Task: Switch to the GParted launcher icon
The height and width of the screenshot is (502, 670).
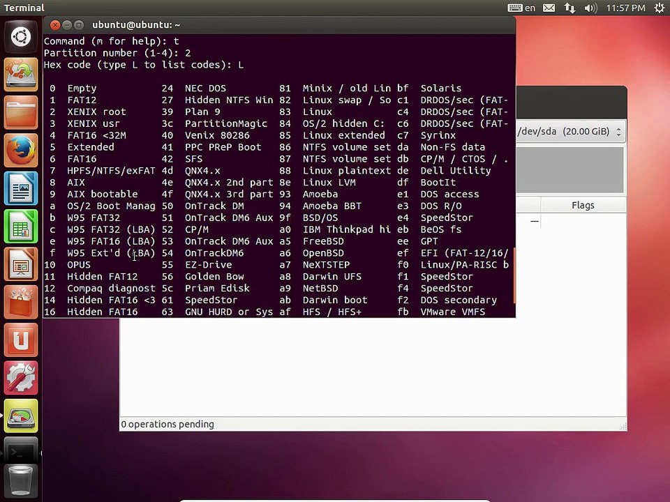Action: click(21, 416)
